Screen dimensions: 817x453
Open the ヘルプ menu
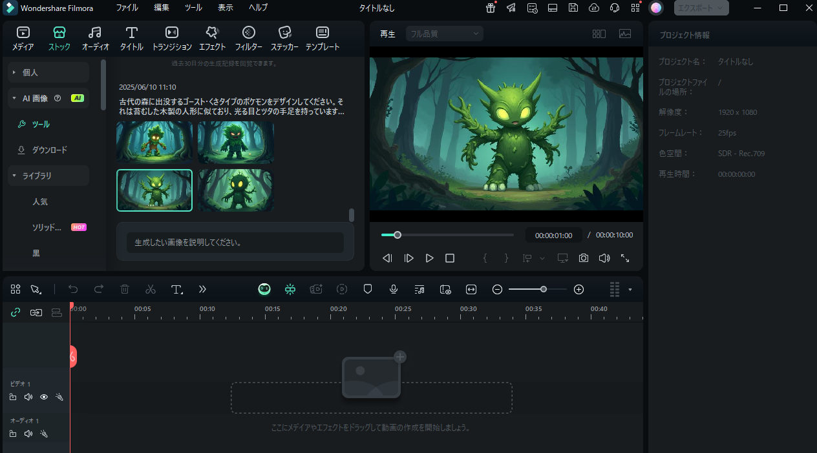(x=258, y=8)
